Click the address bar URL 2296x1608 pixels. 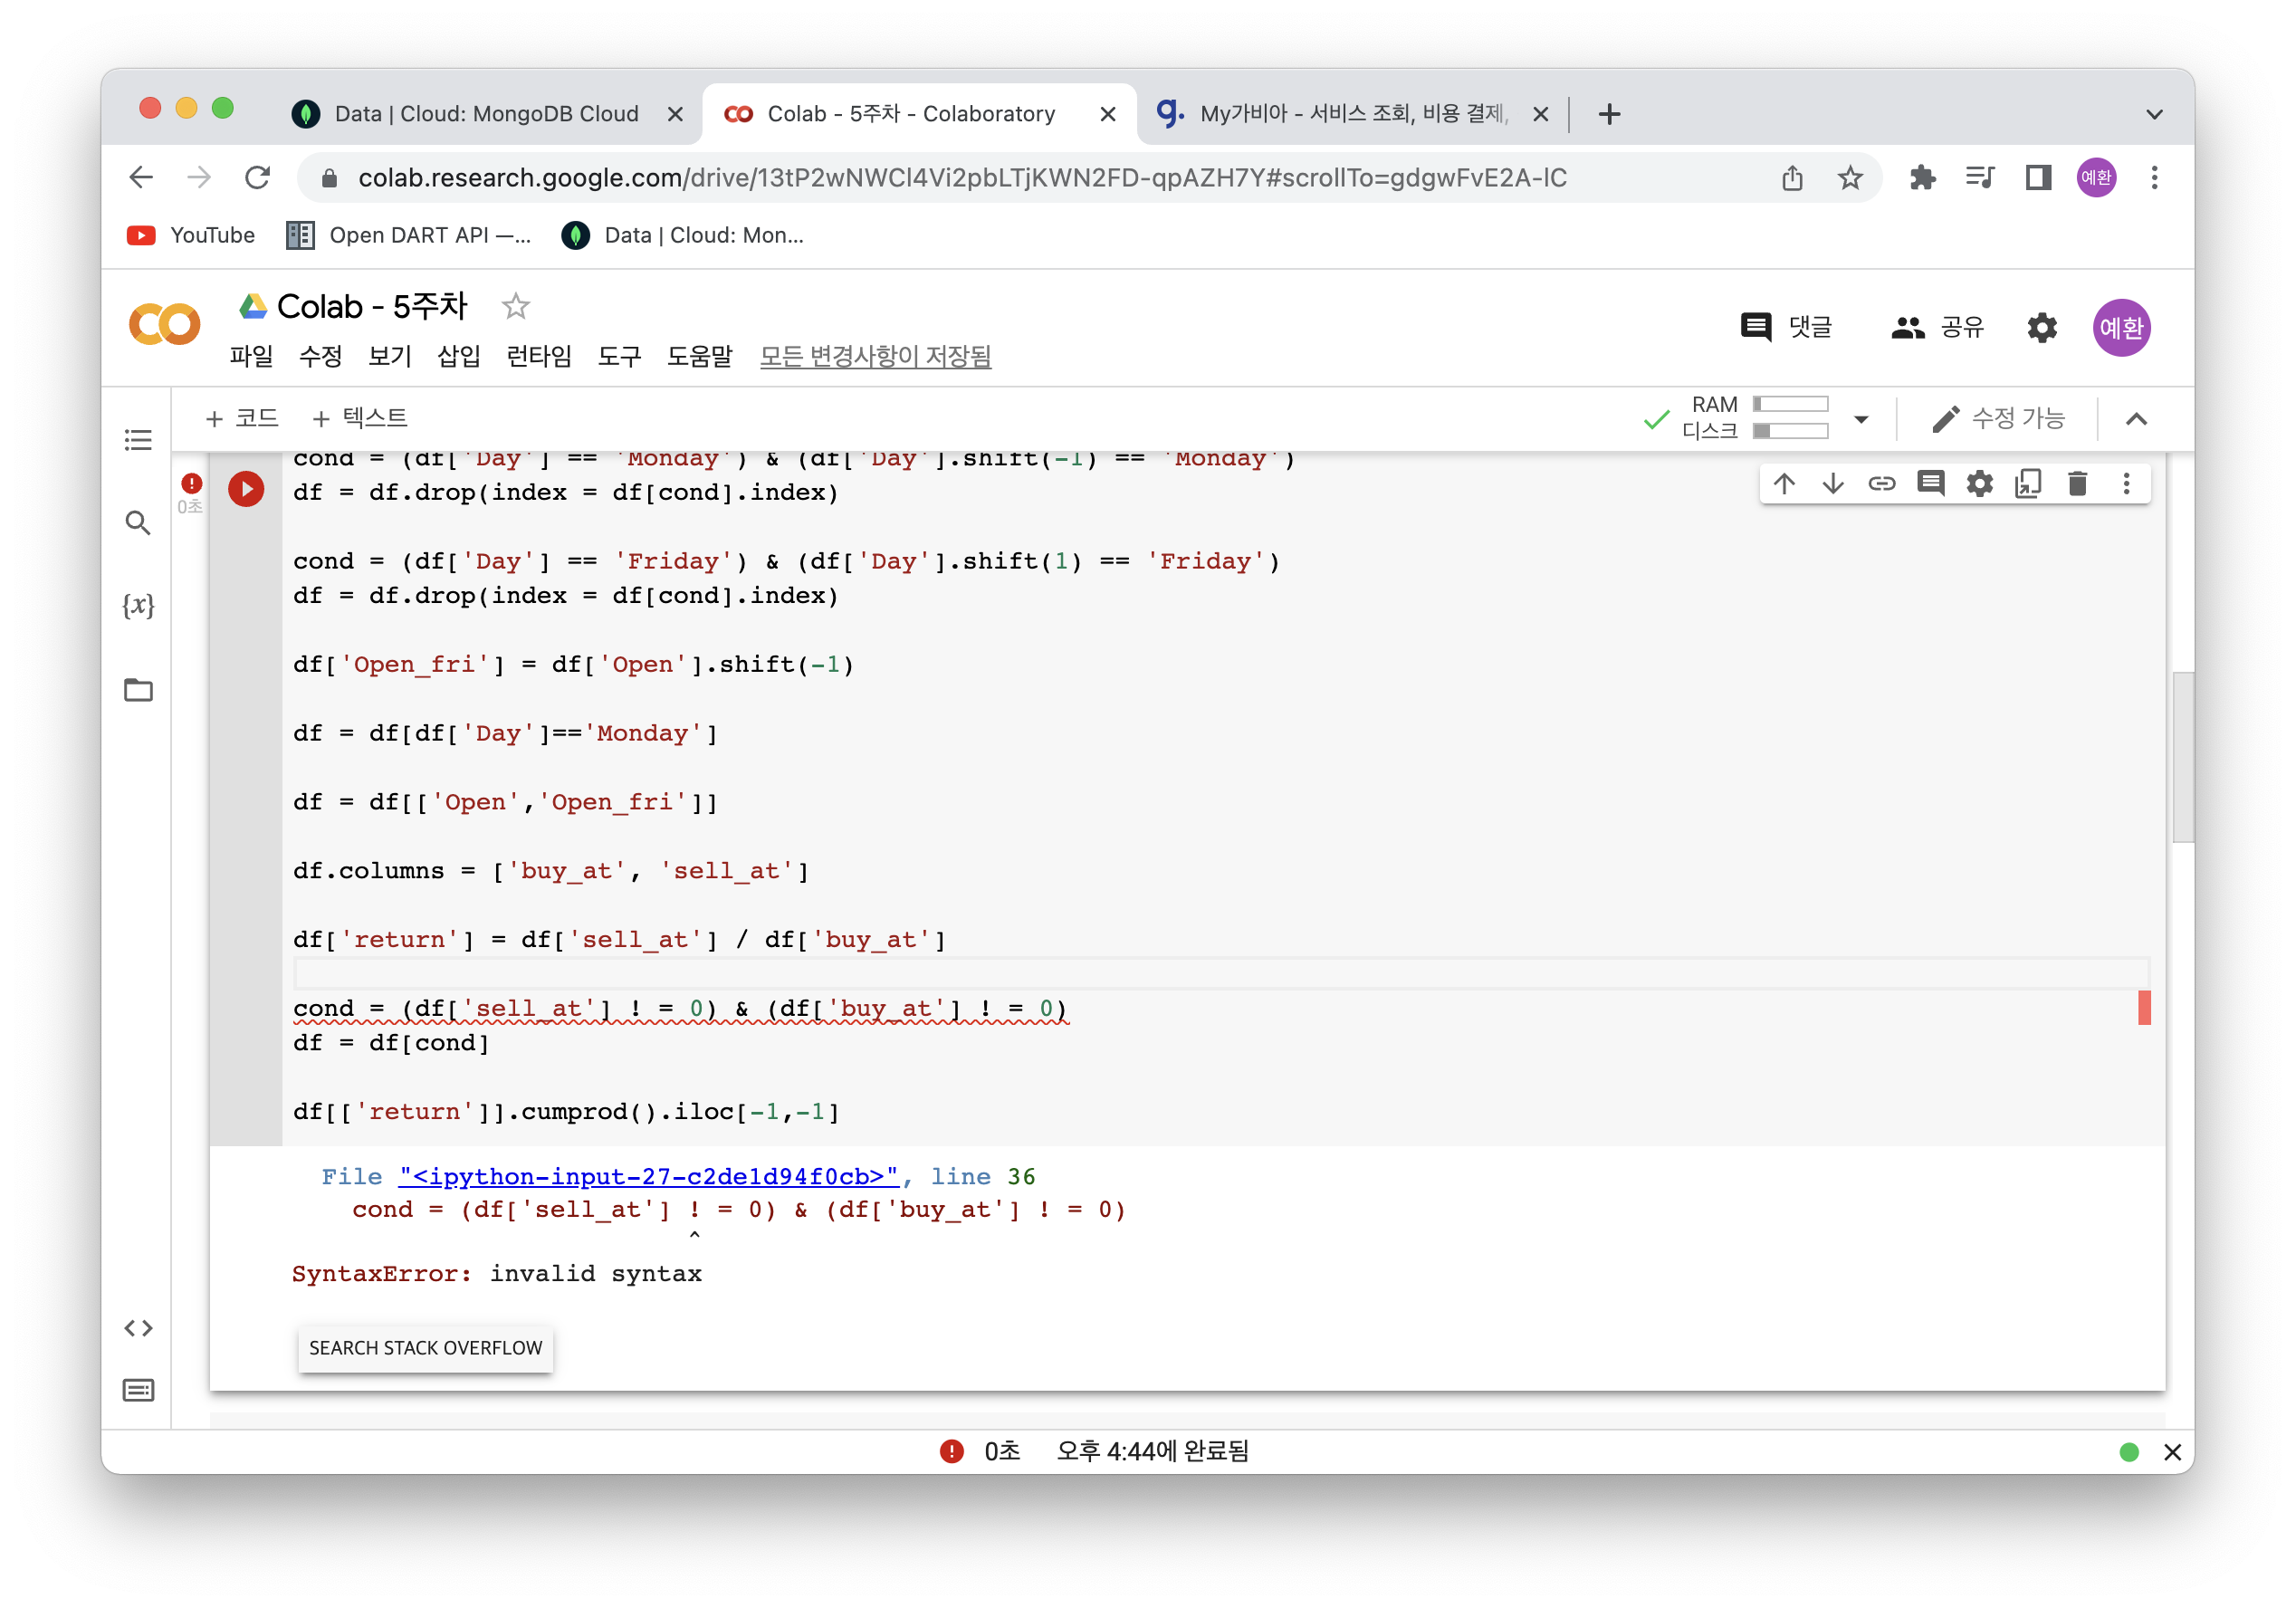962,178
